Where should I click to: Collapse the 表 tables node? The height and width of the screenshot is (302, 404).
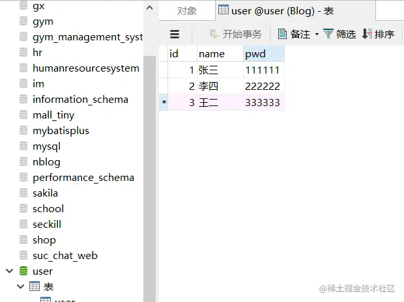tap(21, 286)
